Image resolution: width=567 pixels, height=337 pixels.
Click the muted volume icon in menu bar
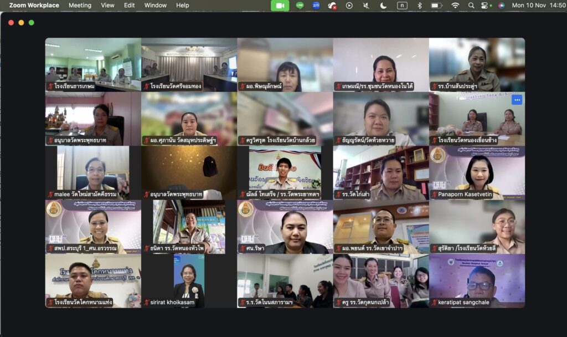[366, 6]
